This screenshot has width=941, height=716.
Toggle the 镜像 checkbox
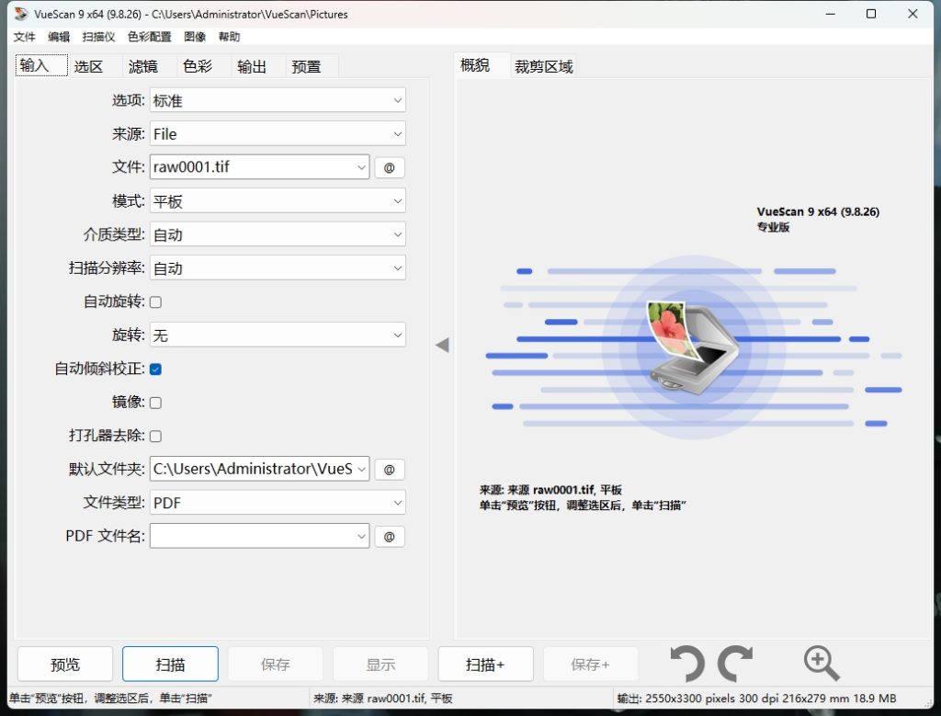click(x=155, y=403)
